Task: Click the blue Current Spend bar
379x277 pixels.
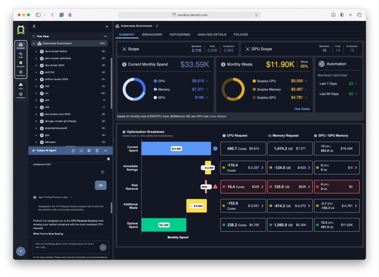Action: tap(176, 149)
